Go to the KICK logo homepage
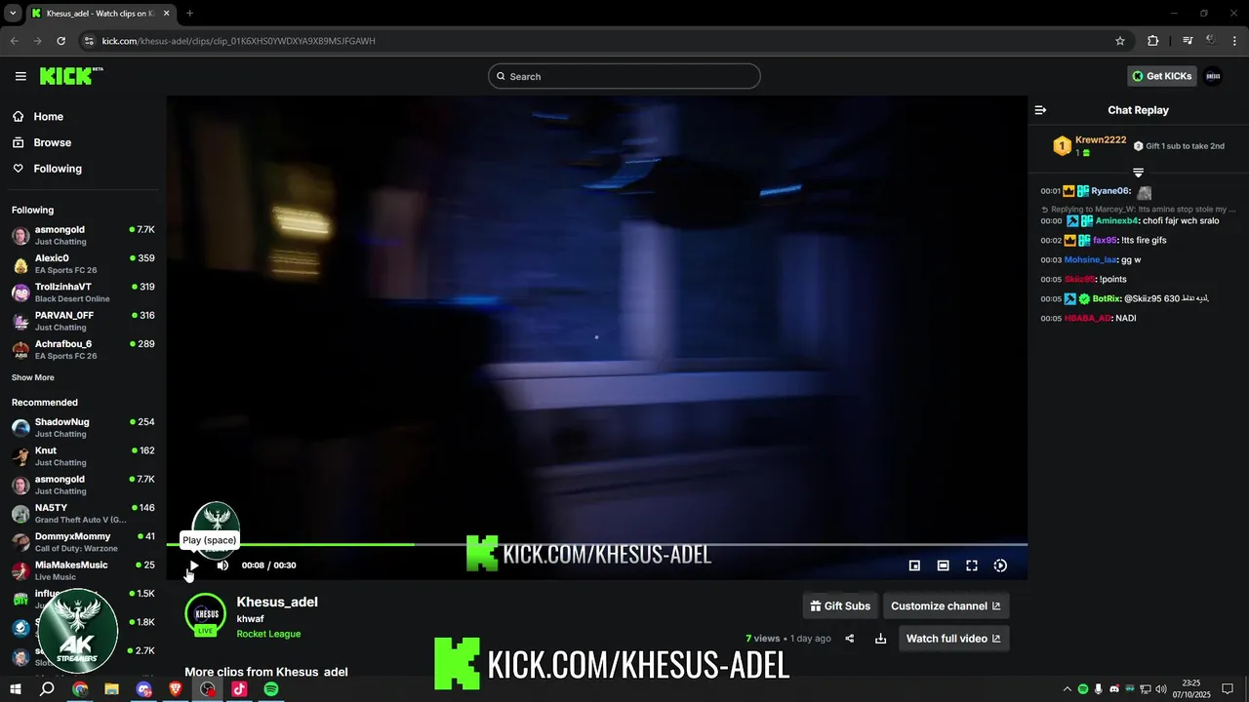Screen dimensions: 1249x702 click(70, 76)
